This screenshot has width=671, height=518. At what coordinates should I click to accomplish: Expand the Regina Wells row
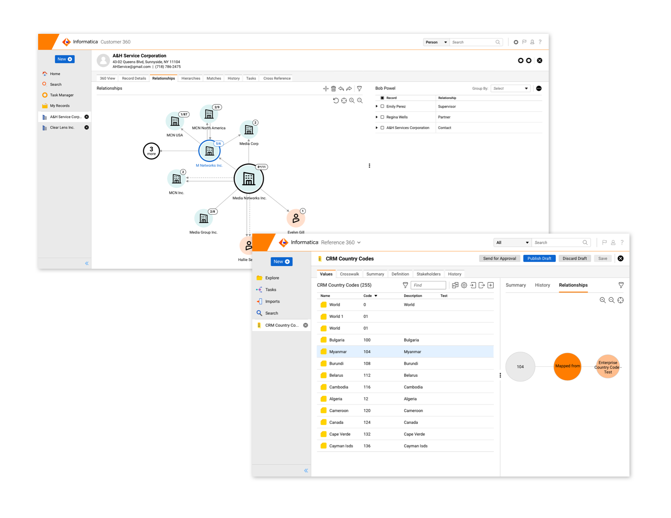click(377, 117)
